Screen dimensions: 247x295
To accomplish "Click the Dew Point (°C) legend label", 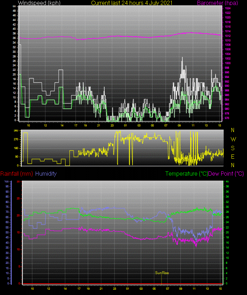I will point(226,174).
